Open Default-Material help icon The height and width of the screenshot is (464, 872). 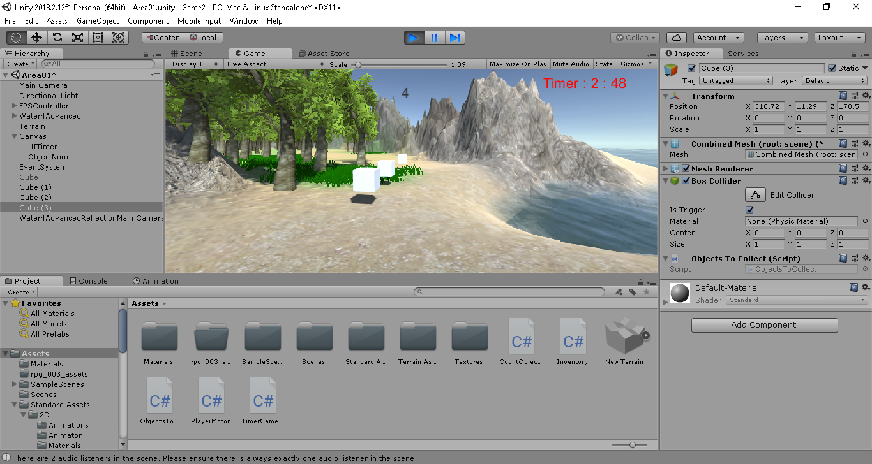tap(854, 287)
